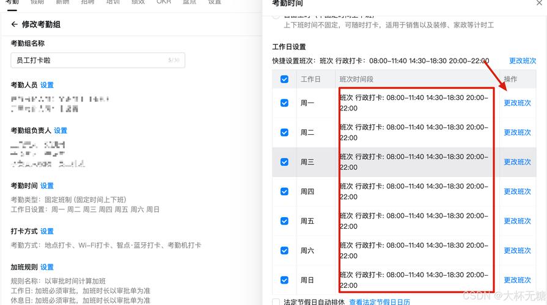
Task: Click 更改班次 in the 周日 row
Action: [x=517, y=280]
